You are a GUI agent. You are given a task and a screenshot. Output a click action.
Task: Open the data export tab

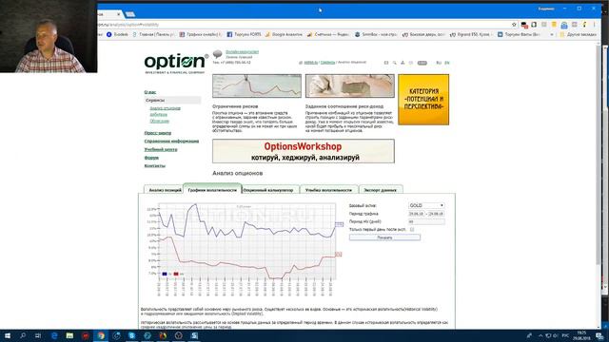click(381, 190)
